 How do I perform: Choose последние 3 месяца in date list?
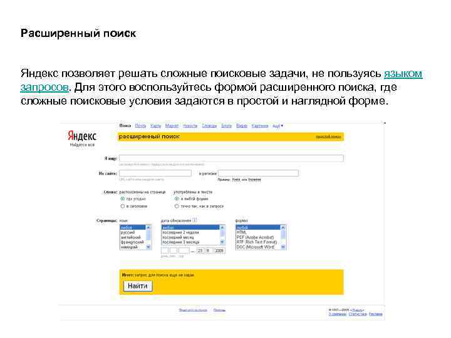190,242
